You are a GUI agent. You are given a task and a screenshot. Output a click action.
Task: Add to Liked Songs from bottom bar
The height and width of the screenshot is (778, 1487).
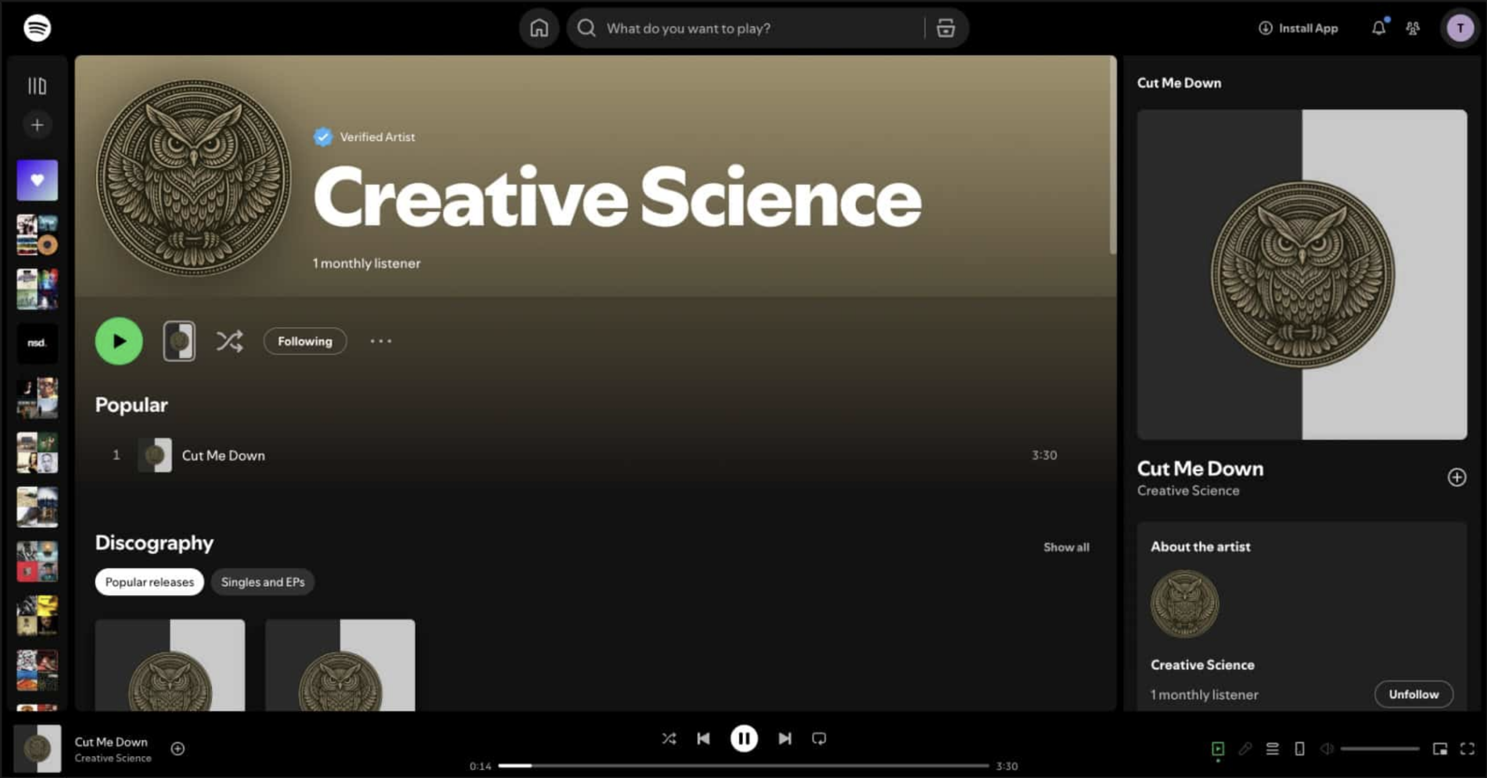178,749
